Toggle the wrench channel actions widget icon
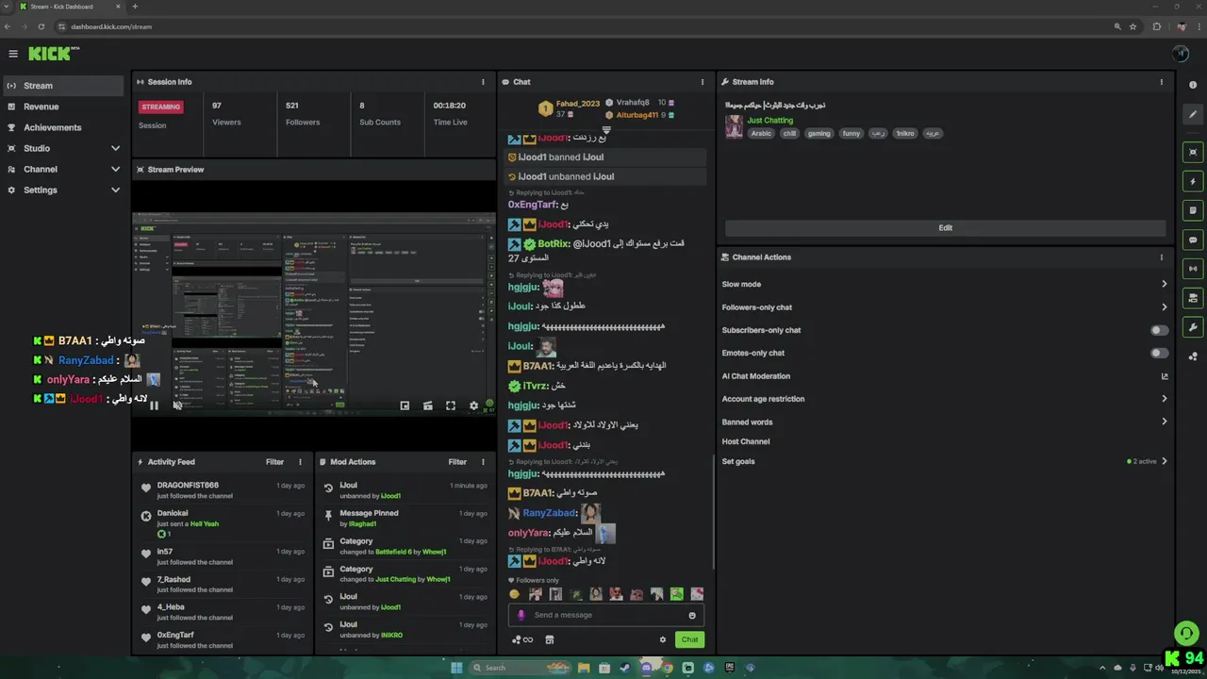1207x679 pixels. (x=1193, y=327)
